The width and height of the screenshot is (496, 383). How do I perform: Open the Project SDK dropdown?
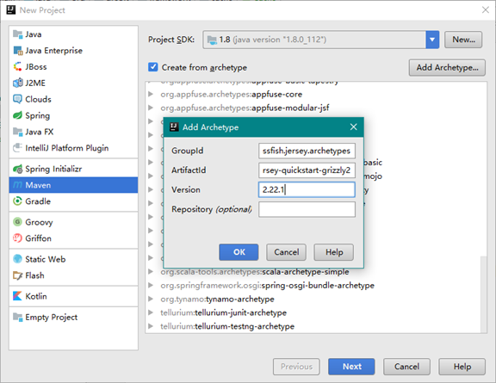tap(432, 40)
